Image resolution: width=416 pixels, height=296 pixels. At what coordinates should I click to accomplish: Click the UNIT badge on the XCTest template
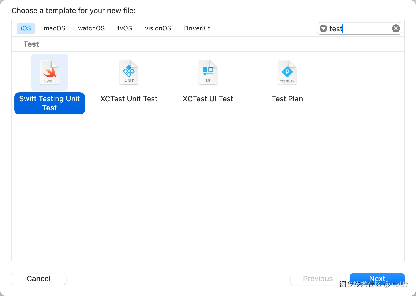129,80
